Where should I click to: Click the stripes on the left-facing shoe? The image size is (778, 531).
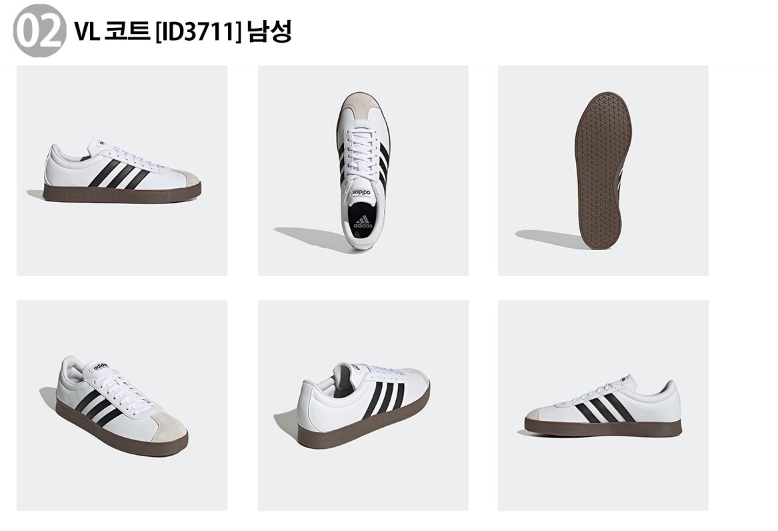click(x=604, y=408)
